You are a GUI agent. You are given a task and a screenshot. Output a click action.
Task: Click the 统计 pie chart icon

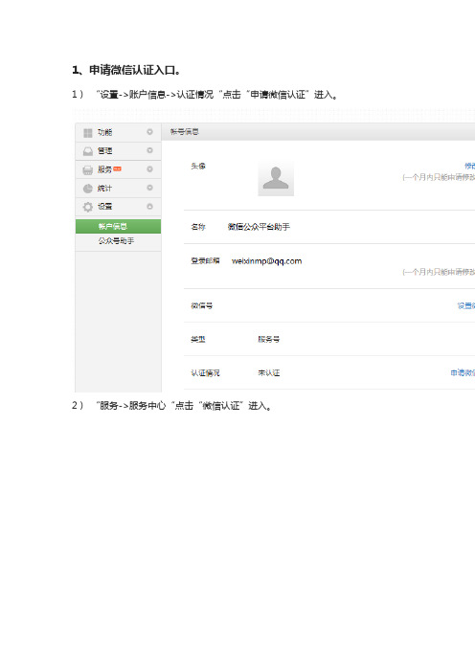click(88, 189)
